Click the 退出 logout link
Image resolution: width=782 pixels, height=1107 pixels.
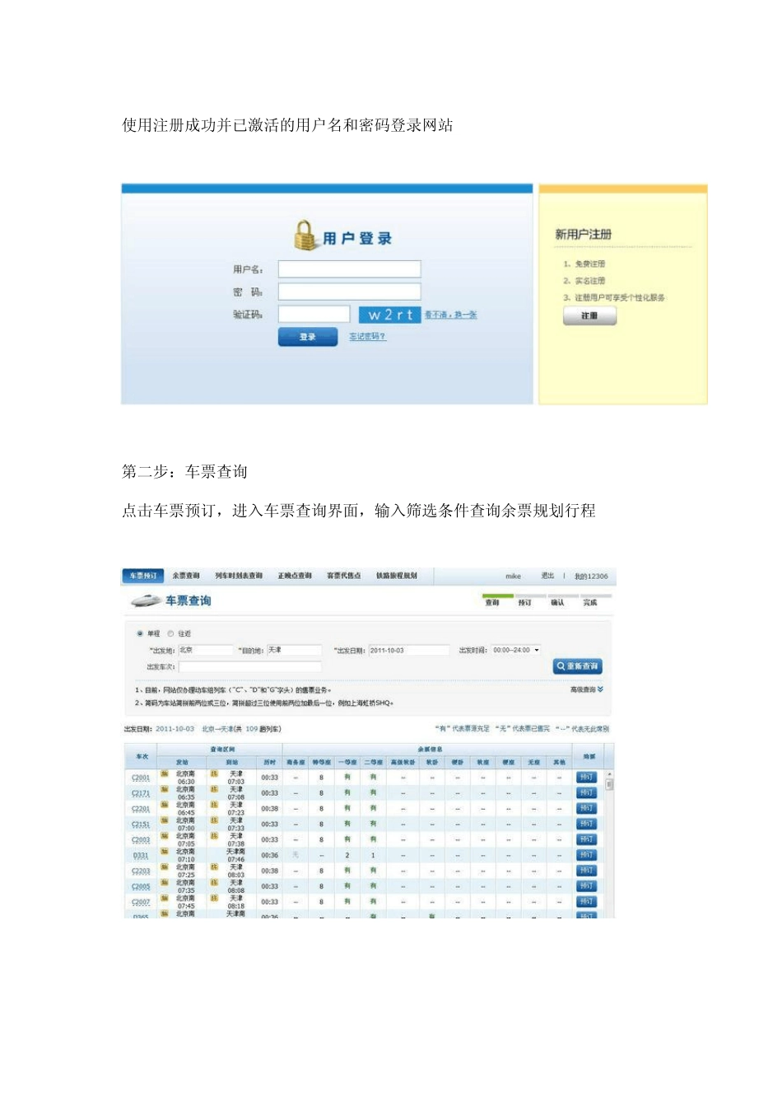click(547, 576)
